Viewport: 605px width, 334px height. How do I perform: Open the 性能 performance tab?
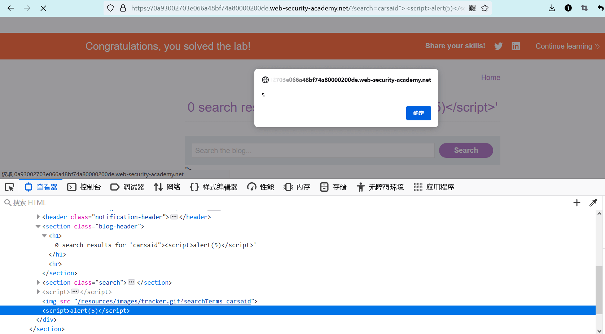click(260, 187)
